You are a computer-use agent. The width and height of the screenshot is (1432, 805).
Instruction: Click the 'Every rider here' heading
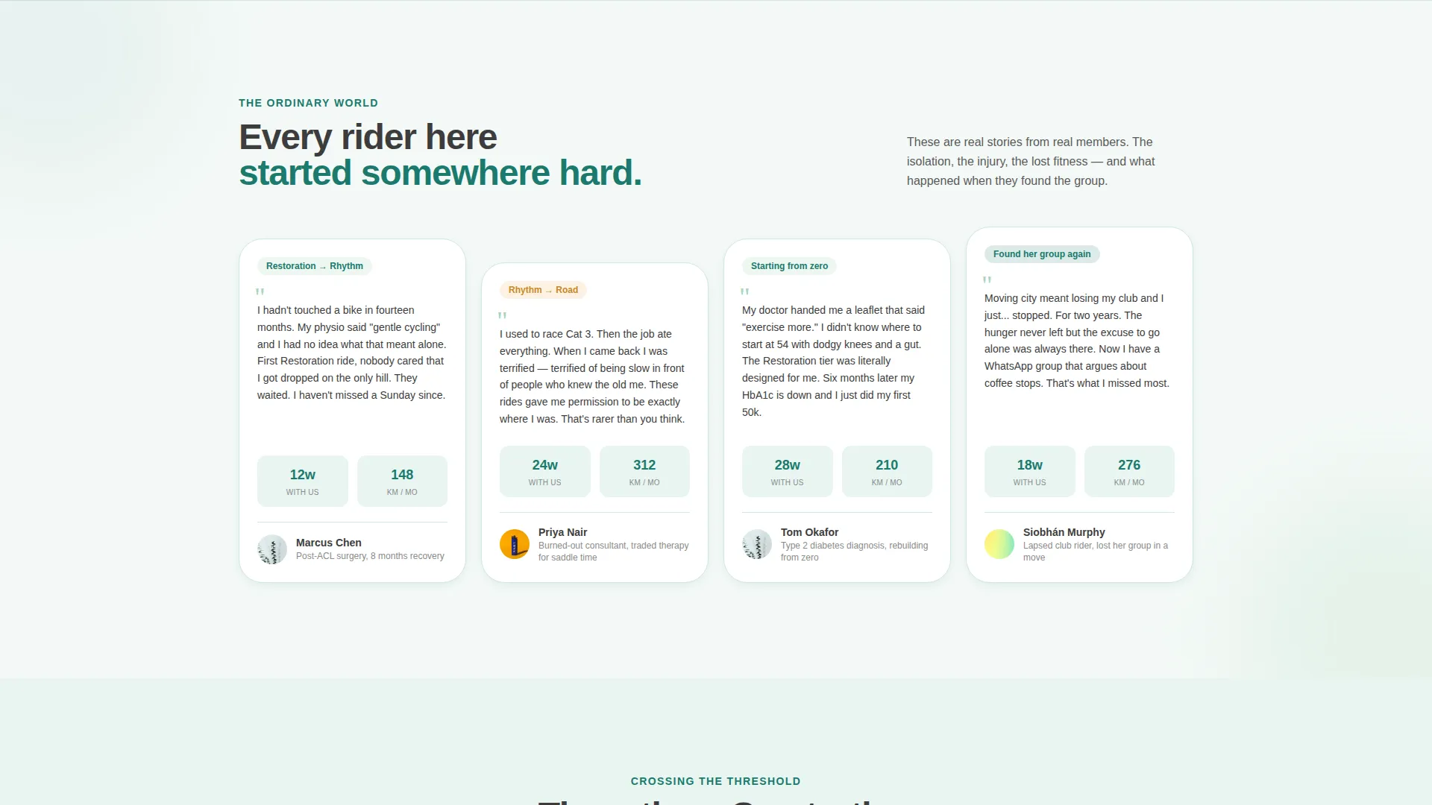pos(368,137)
